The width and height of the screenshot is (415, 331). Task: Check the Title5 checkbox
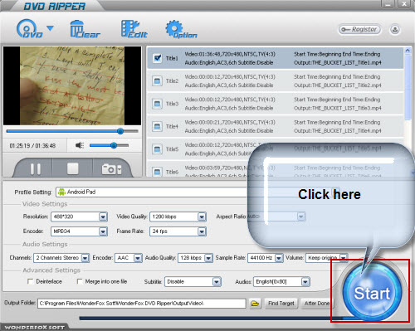[x=157, y=149]
